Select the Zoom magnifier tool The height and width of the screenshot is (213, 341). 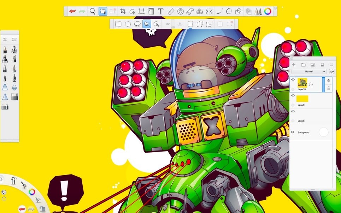[x=92, y=11]
